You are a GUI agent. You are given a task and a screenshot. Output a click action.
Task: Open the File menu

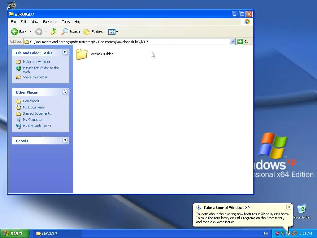13,22
